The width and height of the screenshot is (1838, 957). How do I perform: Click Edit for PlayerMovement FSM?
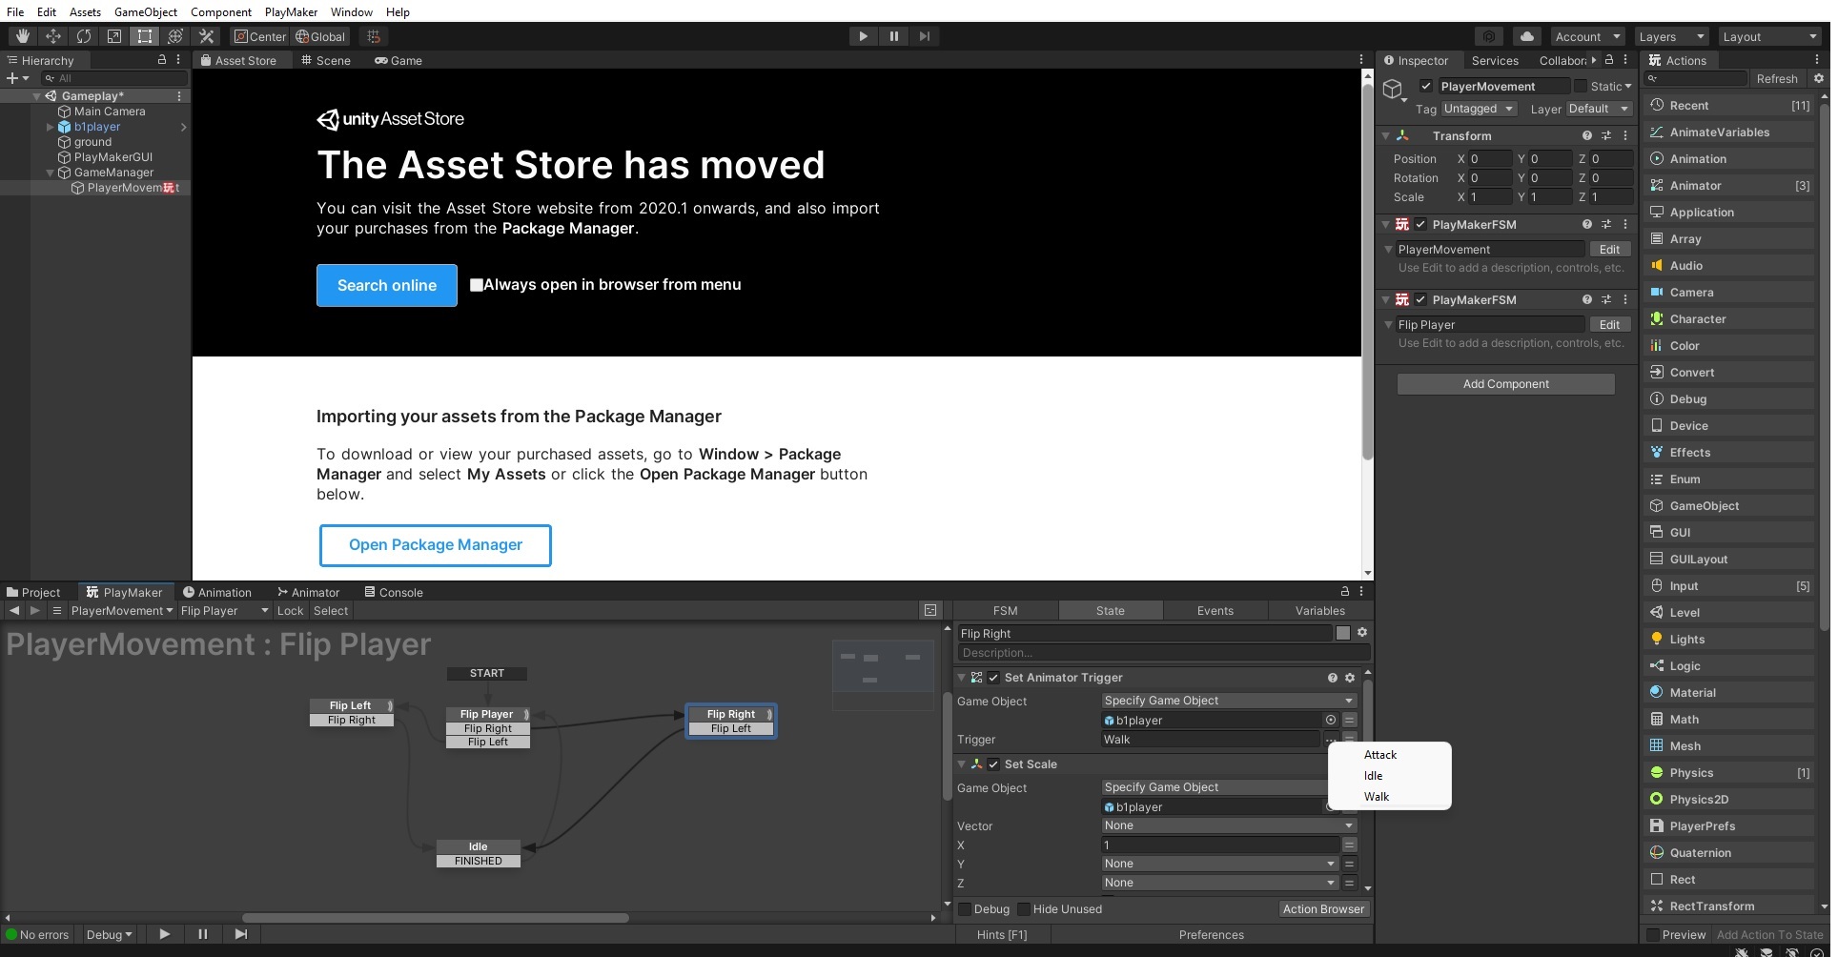1609,250
